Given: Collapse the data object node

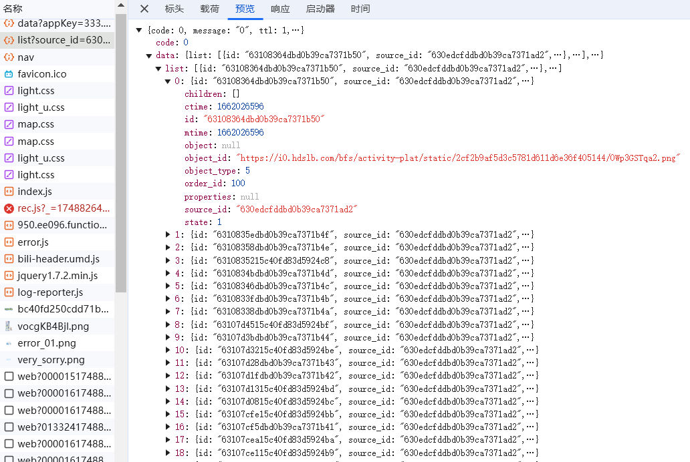Looking at the screenshot, I should pos(148,55).
